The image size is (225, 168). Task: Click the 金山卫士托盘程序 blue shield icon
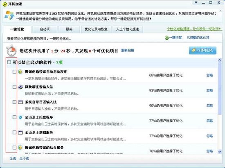20,117
